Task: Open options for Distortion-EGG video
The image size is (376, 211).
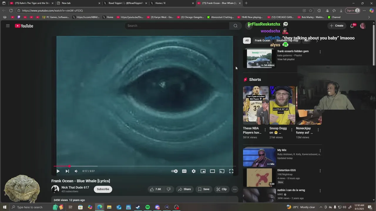Action: (x=320, y=171)
